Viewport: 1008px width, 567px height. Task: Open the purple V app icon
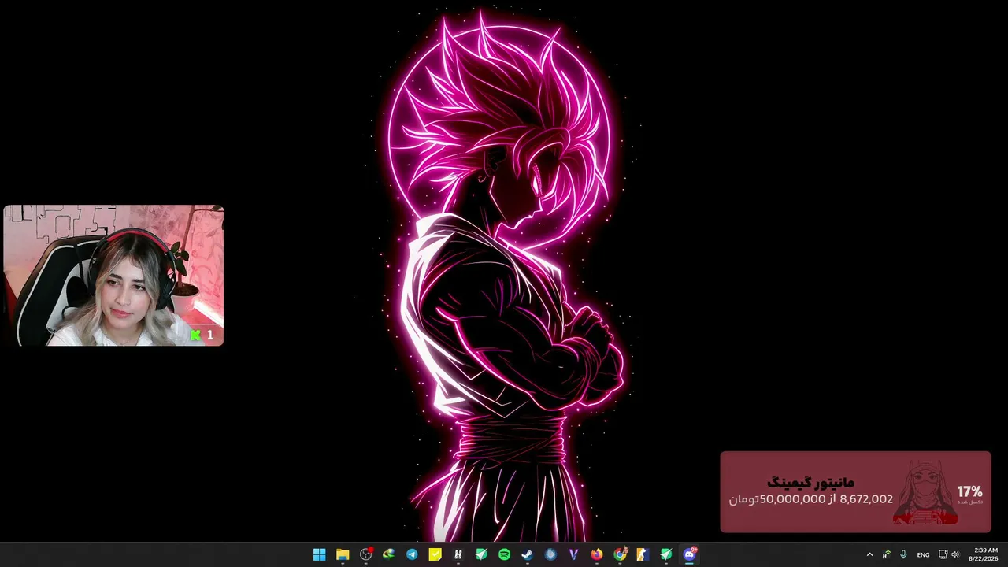573,554
